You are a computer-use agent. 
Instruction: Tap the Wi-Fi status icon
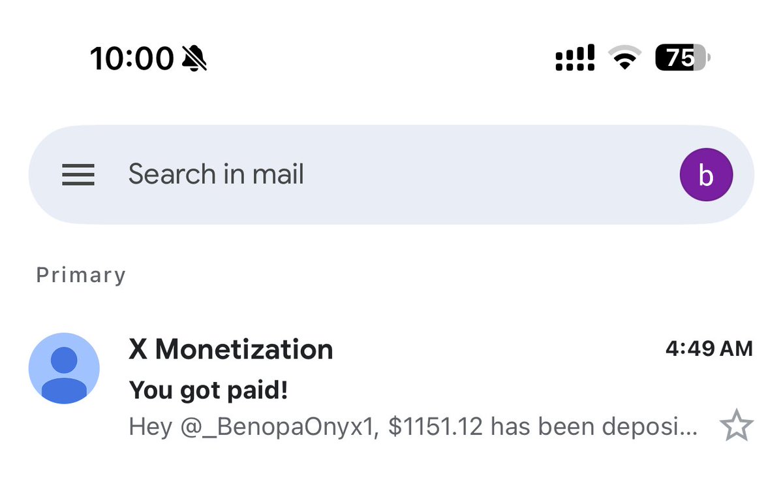click(x=625, y=59)
